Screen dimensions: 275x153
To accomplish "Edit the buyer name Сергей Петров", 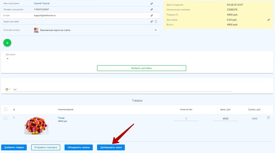I will click(152, 3).
